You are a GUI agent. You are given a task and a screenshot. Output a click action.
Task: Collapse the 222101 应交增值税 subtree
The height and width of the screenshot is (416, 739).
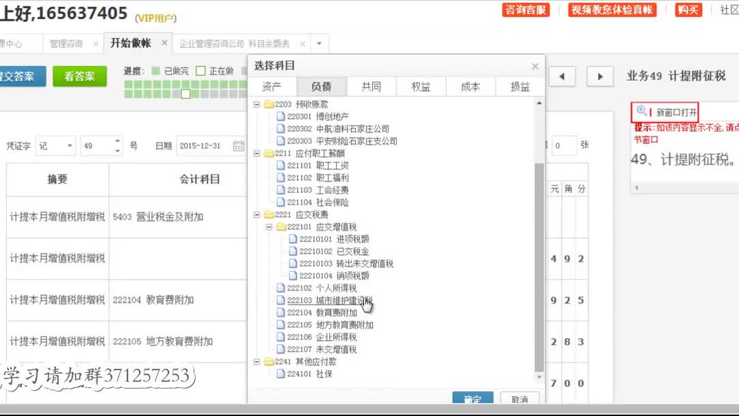coord(269,226)
